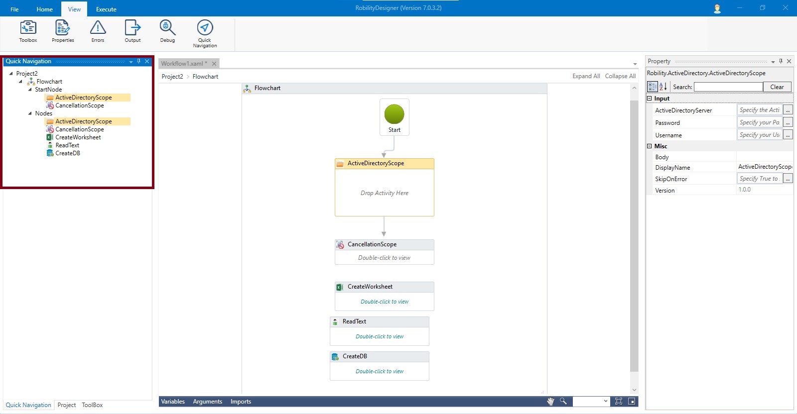Screen dimensions: 797x414
Task: Open the Output panel
Action: [133, 31]
